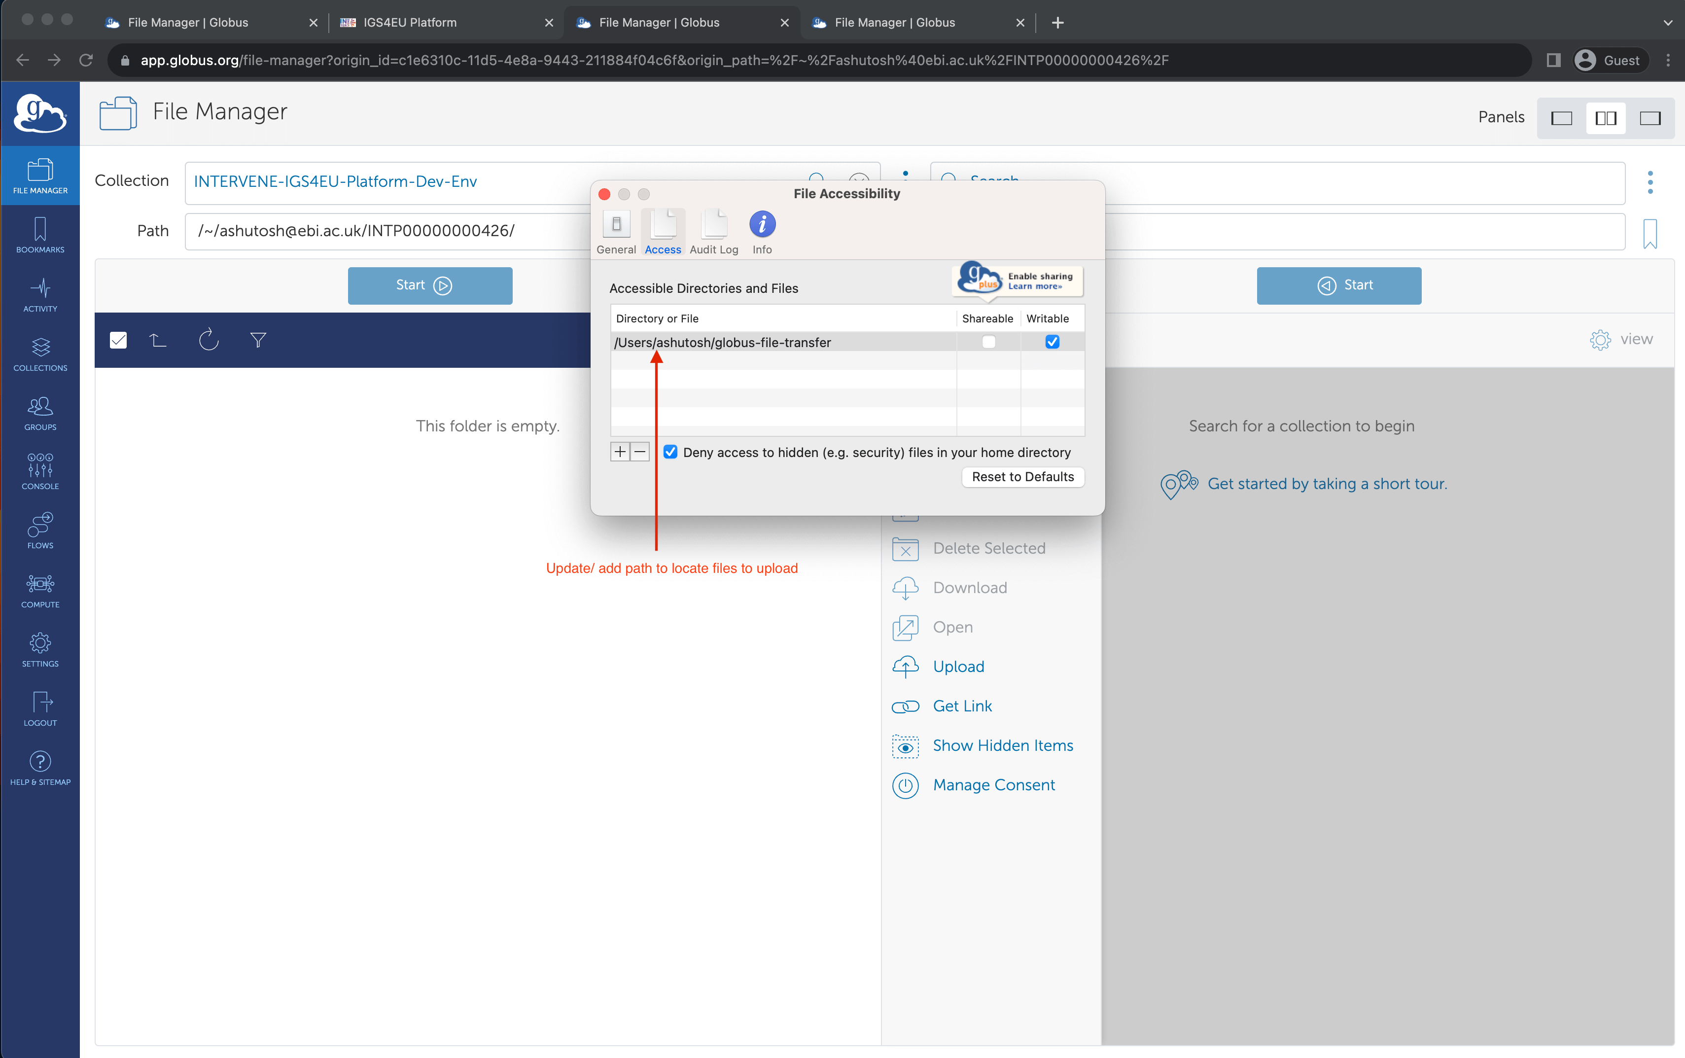Open the Activity sidebar icon
This screenshot has width=1685, height=1058.
coord(40,294)
